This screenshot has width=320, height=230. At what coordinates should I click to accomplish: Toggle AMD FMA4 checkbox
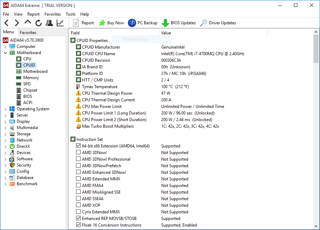(x=79, y=185)
